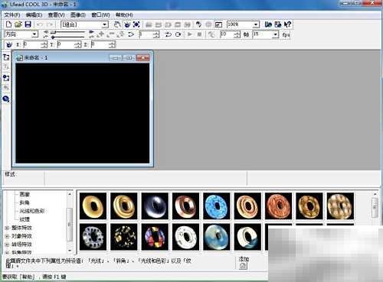Click the lower keyframe slider track

point(68,37)
